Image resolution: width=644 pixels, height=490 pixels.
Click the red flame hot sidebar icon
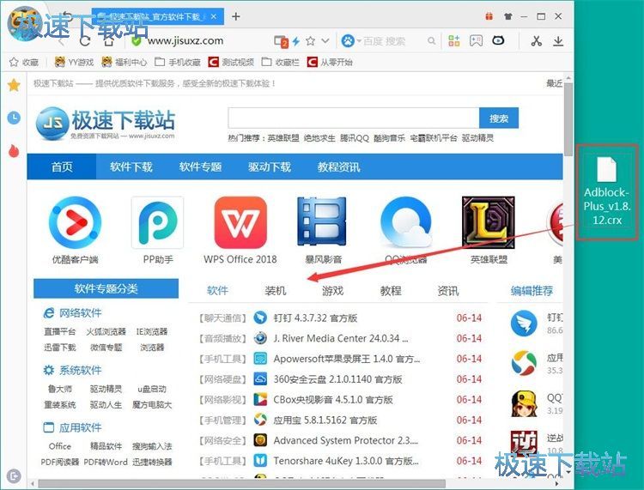click(x=14, y=151)
